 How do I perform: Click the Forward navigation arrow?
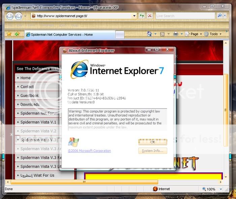[18, 16]
